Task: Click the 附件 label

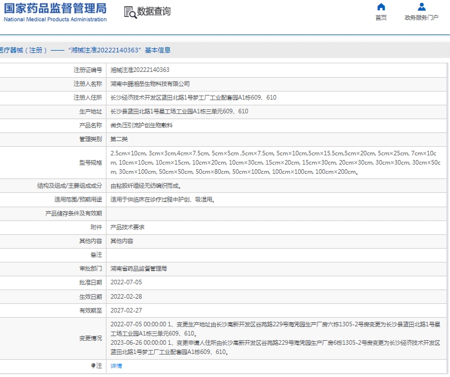Action: tap(97, 227)
